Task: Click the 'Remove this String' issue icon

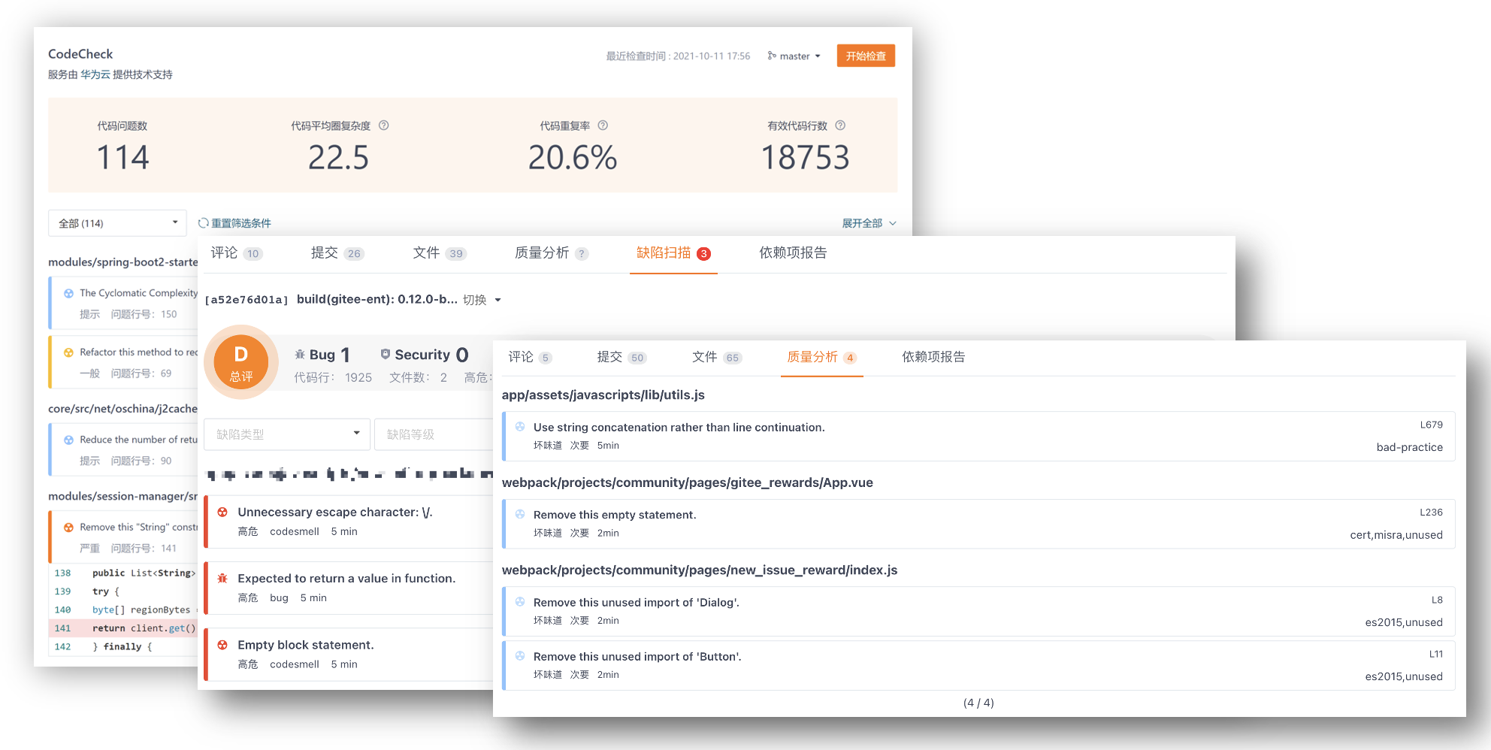Action: (68, 528)
